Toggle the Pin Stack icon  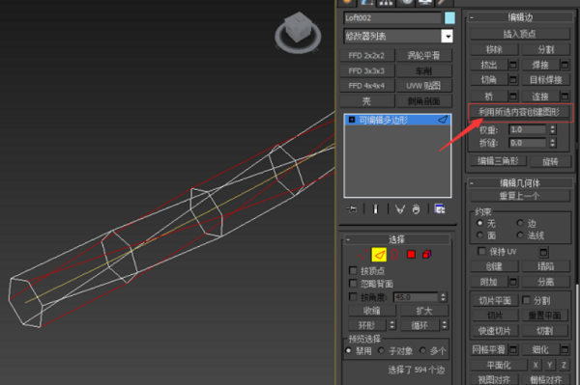(x=352, y=209)
